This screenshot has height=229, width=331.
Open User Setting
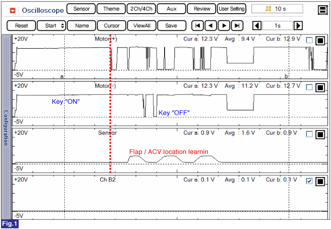pos(232,9)
